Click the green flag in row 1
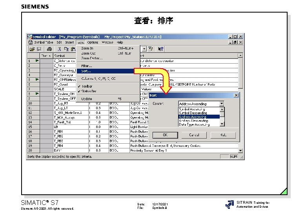This screenshot has width=306, height=212. 37,61
